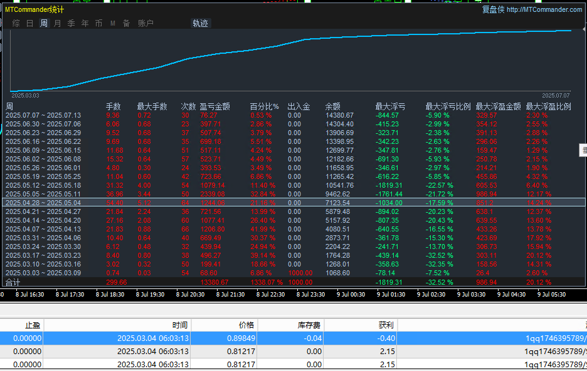Select week row 2025.06.30 ~ 2025.07.06
587x371 pixels.
point(293,124)
